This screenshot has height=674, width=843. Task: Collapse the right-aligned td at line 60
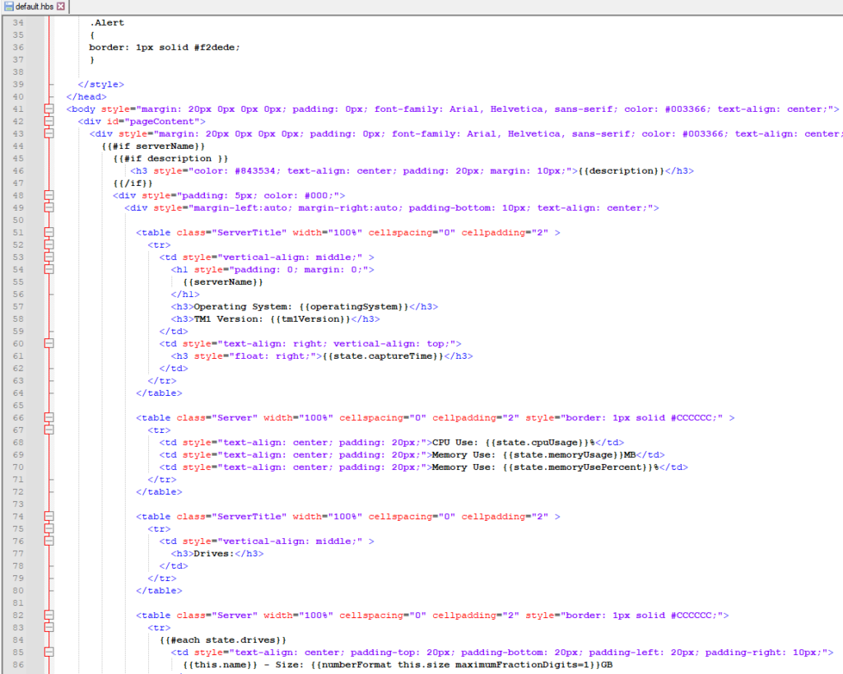[x=48, y=343]
